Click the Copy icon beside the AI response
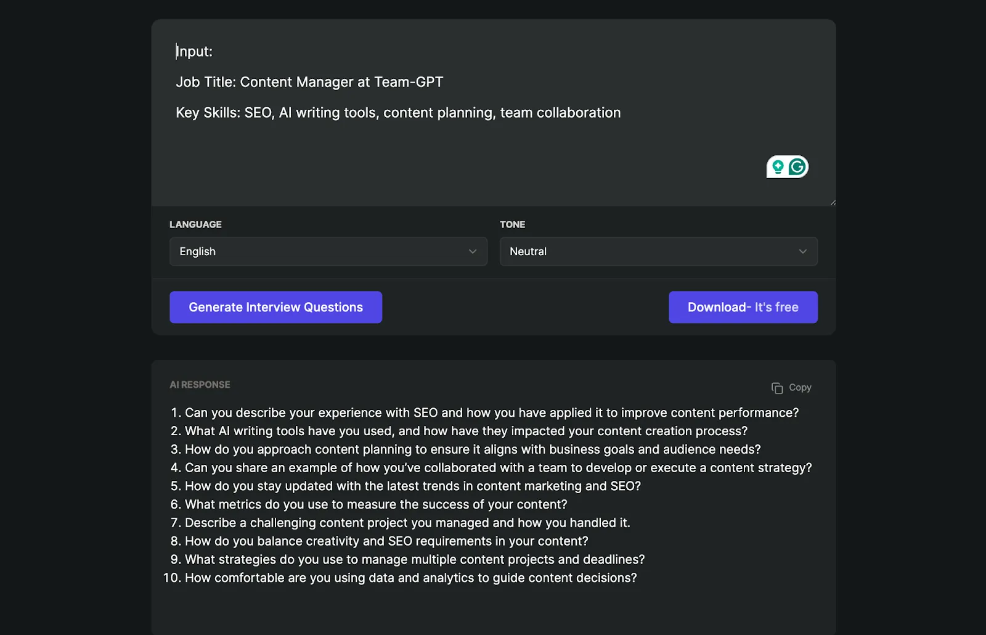The height and width of the screenshot is (635, 986). click(777, 388)
